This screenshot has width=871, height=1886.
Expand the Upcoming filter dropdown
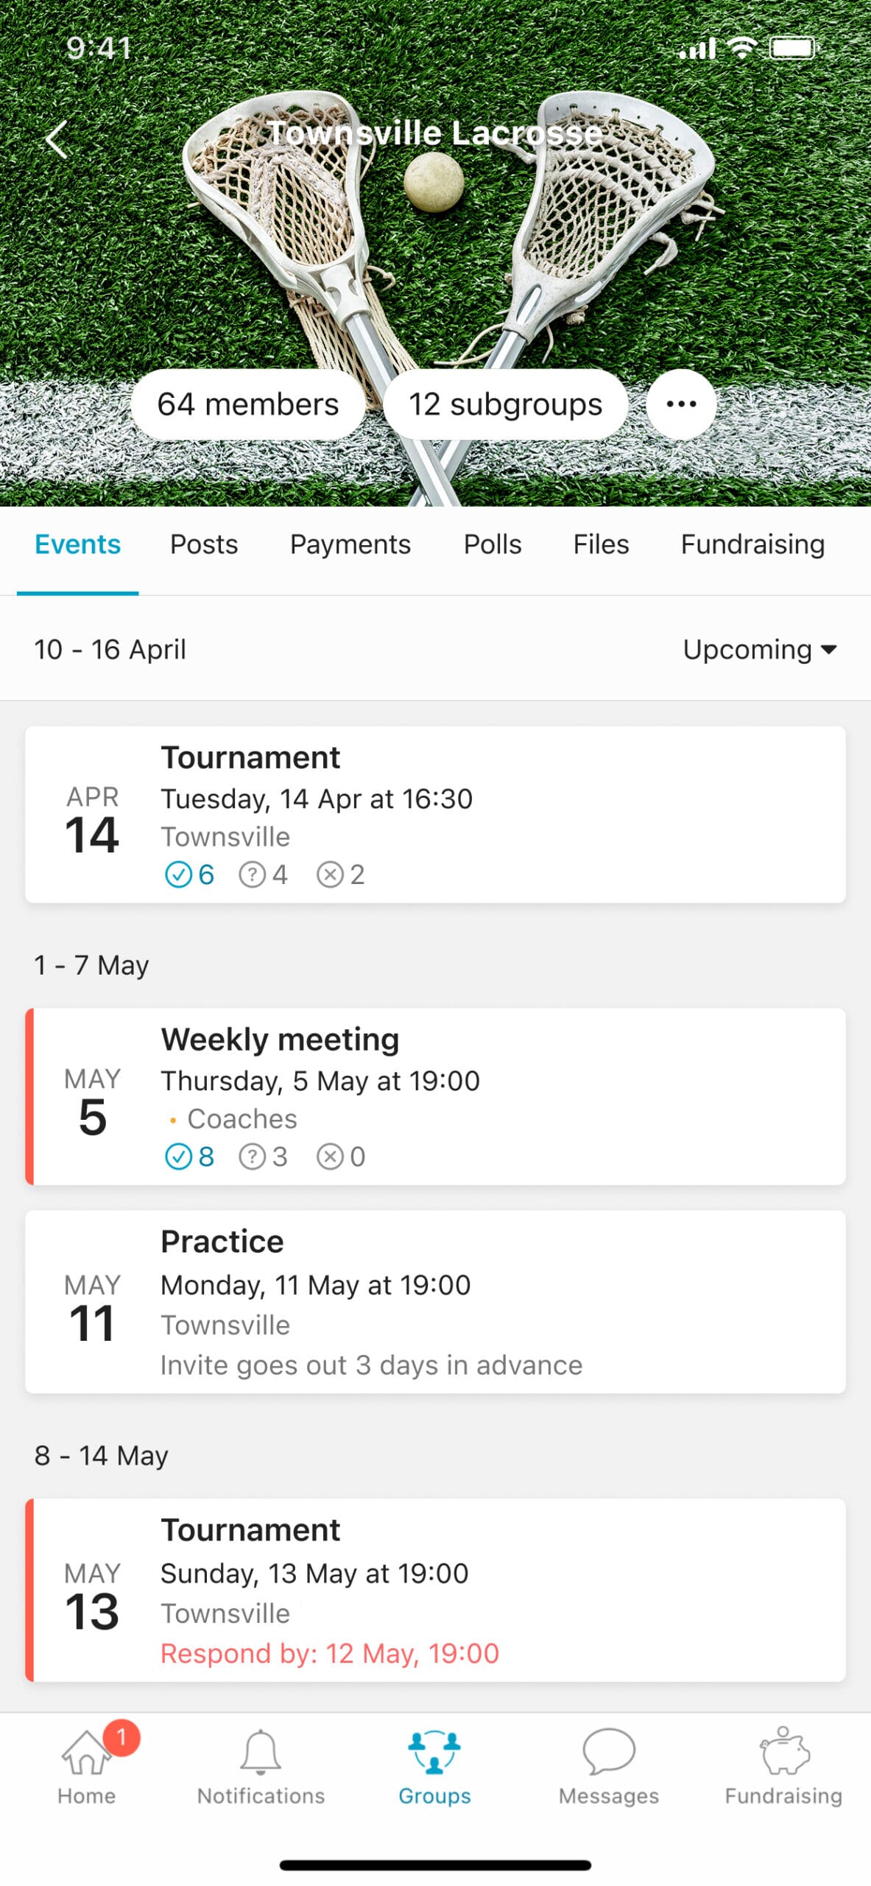click(759, 650)
